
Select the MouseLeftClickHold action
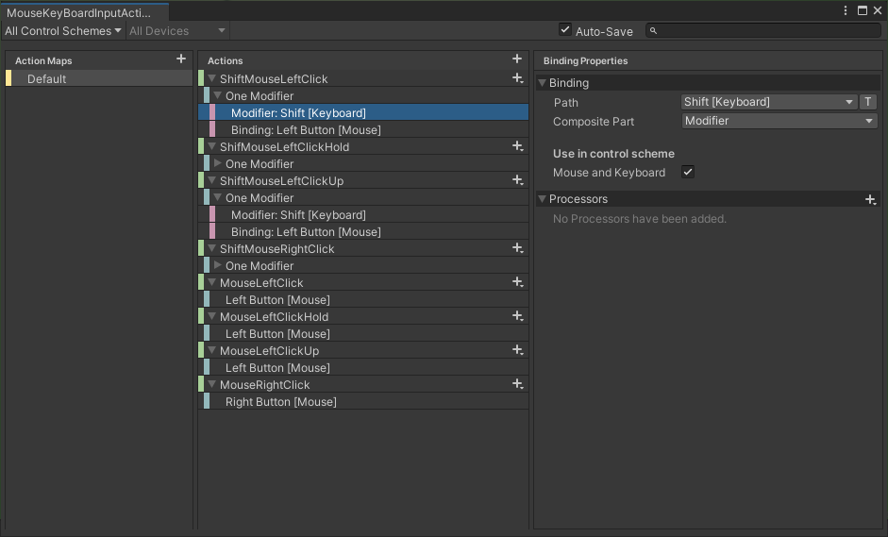click(x=274, y=317)
